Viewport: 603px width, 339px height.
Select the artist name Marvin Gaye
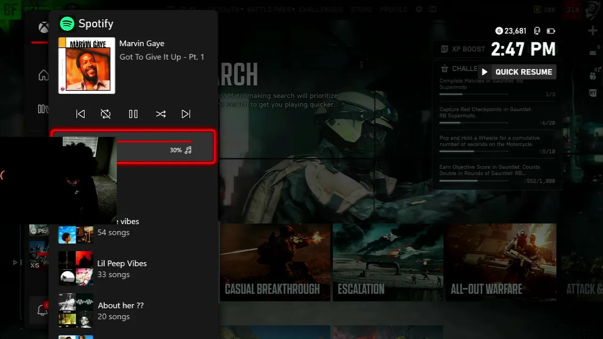coord(142,43)
